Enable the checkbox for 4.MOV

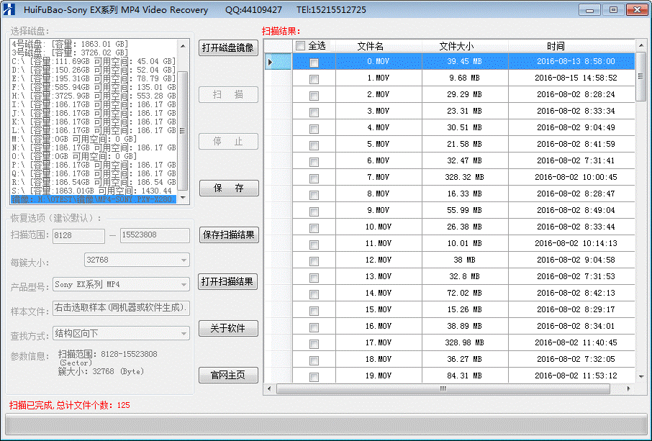[314, 129]
